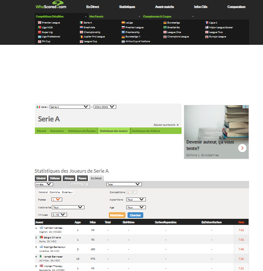Viewport: 263px width, 271px height.
Task: Click the ad's round arrow button
Action: tap(242, 148)
